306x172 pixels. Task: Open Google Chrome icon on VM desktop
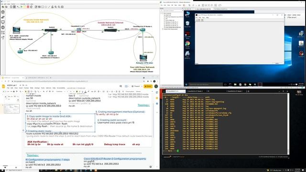[x=187, y=44]
